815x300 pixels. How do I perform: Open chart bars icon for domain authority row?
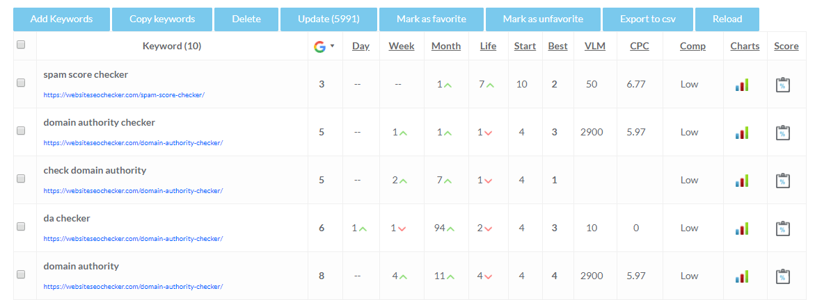click(742, 276)
